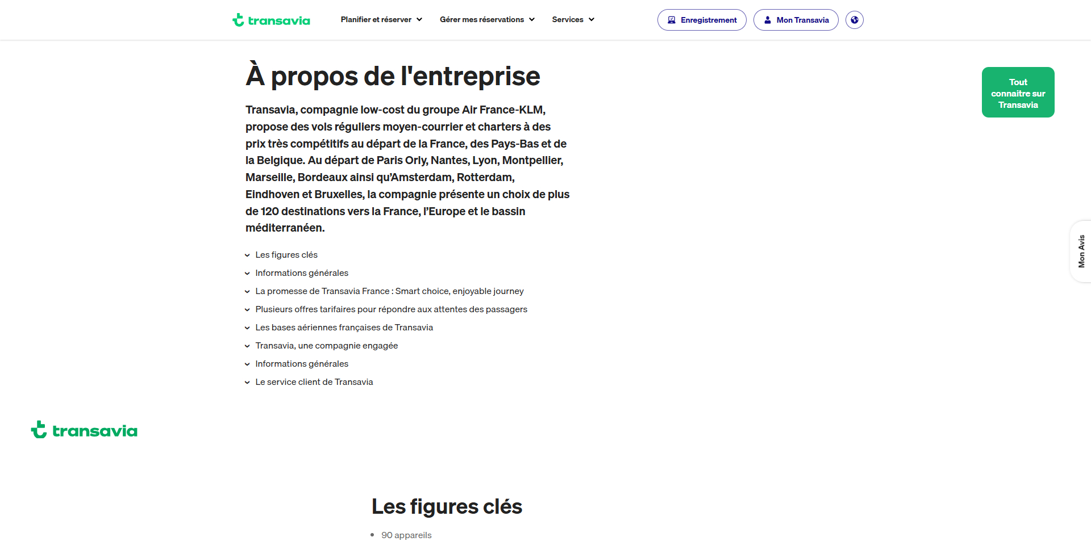
Task: Open the Services menu
Action: 573,19
